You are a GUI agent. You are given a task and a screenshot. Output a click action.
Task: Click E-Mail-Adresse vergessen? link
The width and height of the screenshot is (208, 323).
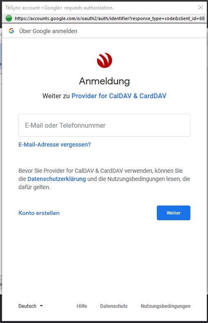point(54,145)
